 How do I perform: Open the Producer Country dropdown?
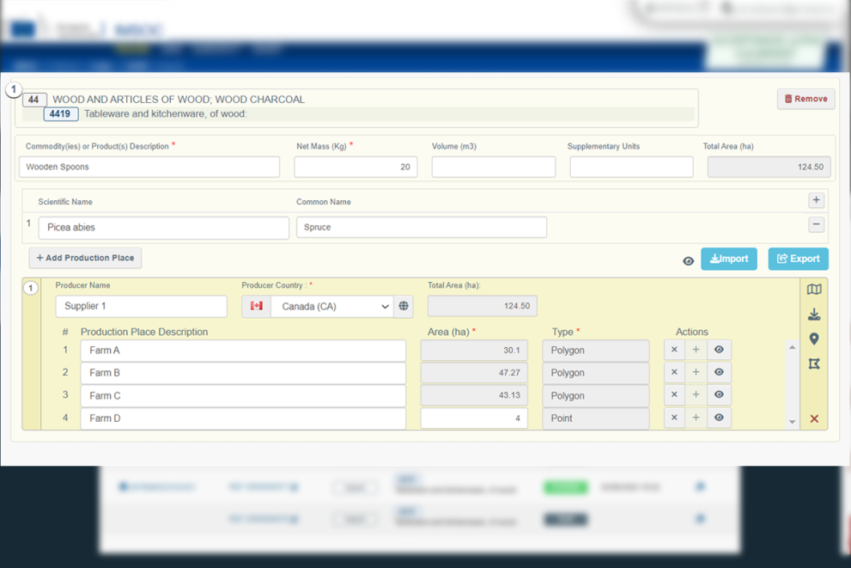[x=331, y=306]
